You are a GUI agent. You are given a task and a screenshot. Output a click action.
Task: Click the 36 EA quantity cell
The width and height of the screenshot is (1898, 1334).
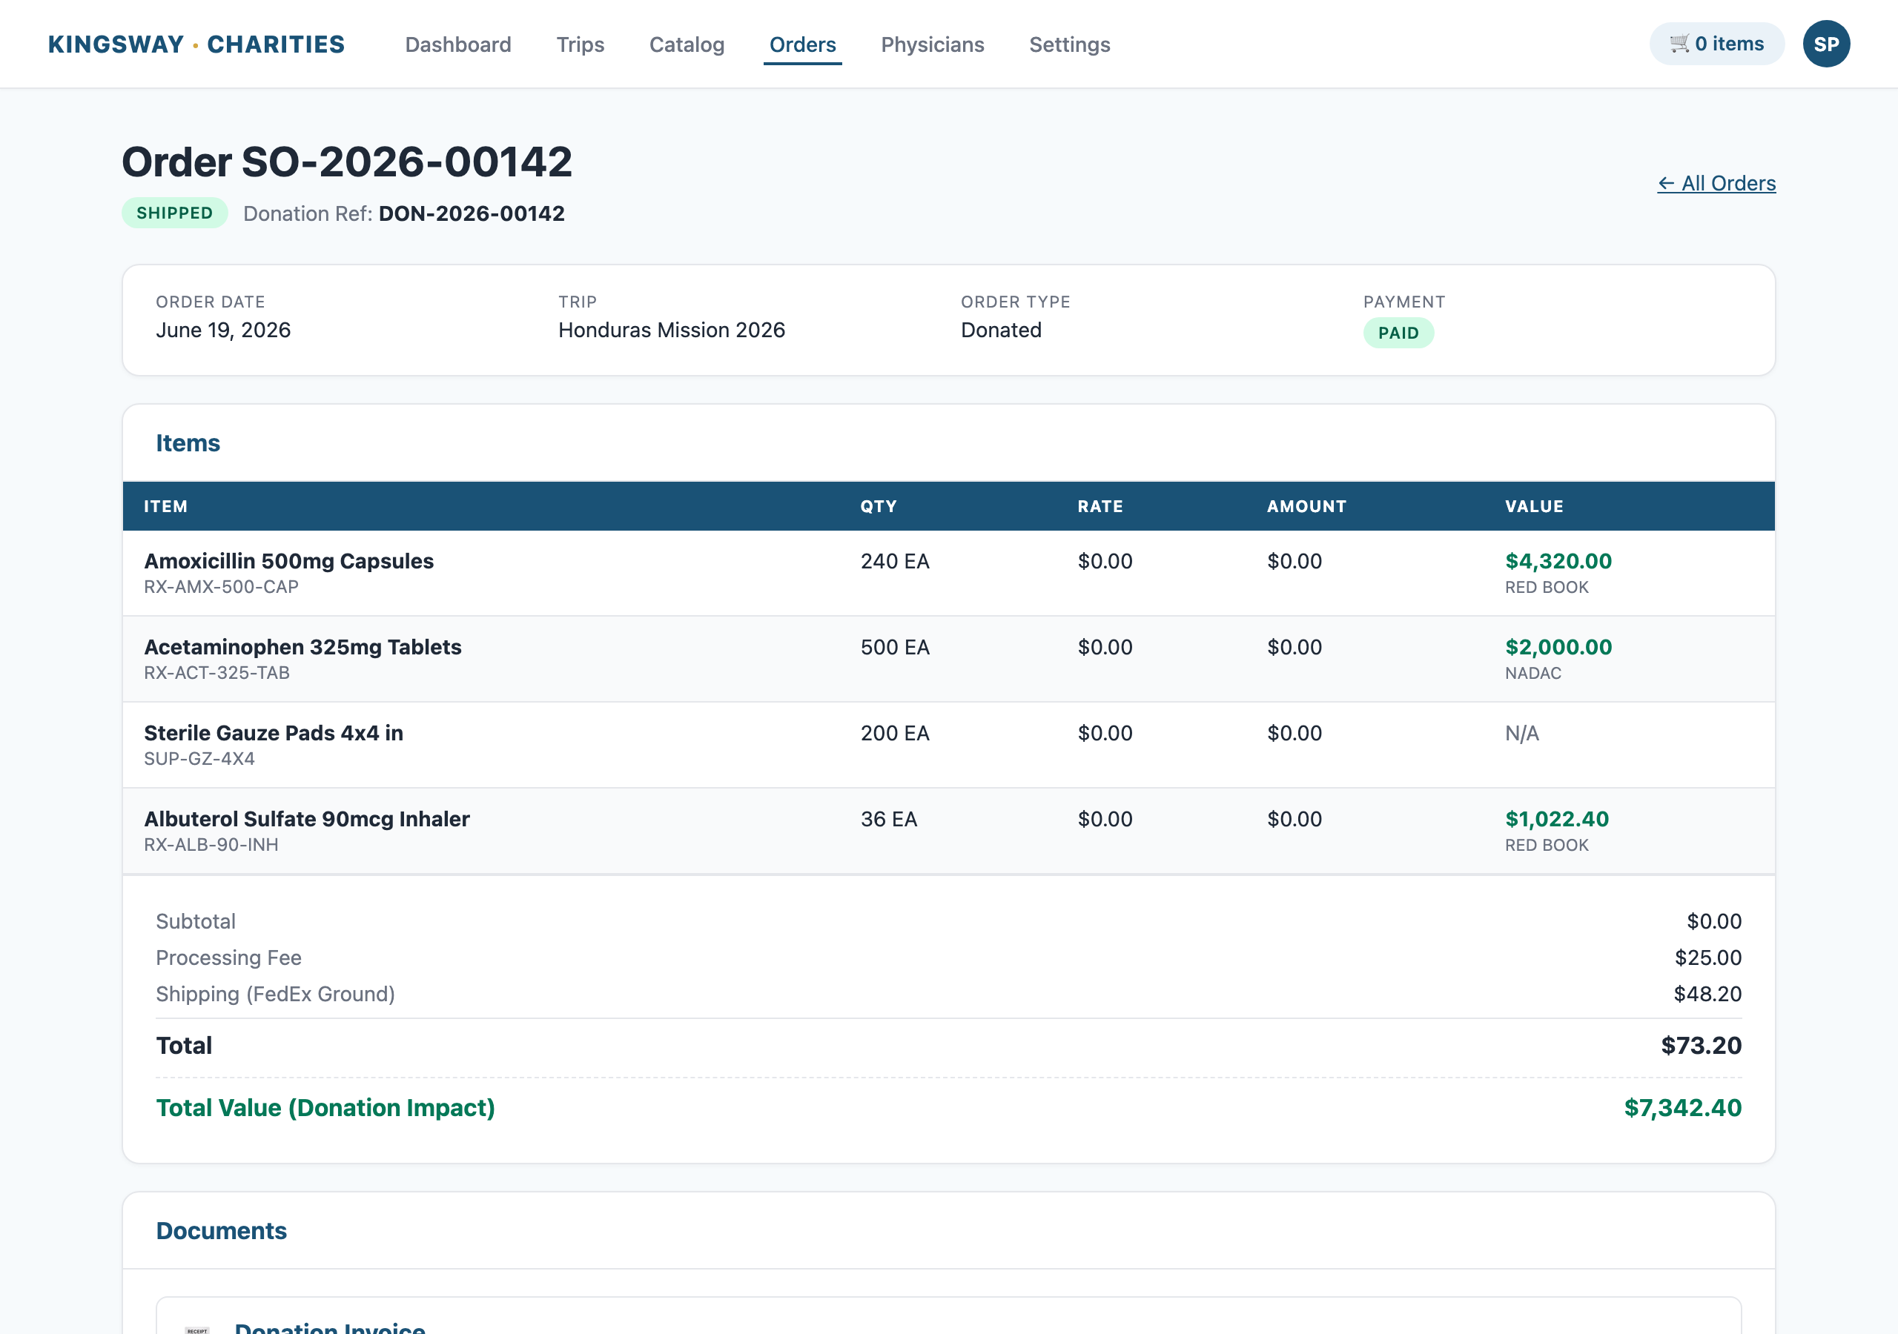(889, 819)
